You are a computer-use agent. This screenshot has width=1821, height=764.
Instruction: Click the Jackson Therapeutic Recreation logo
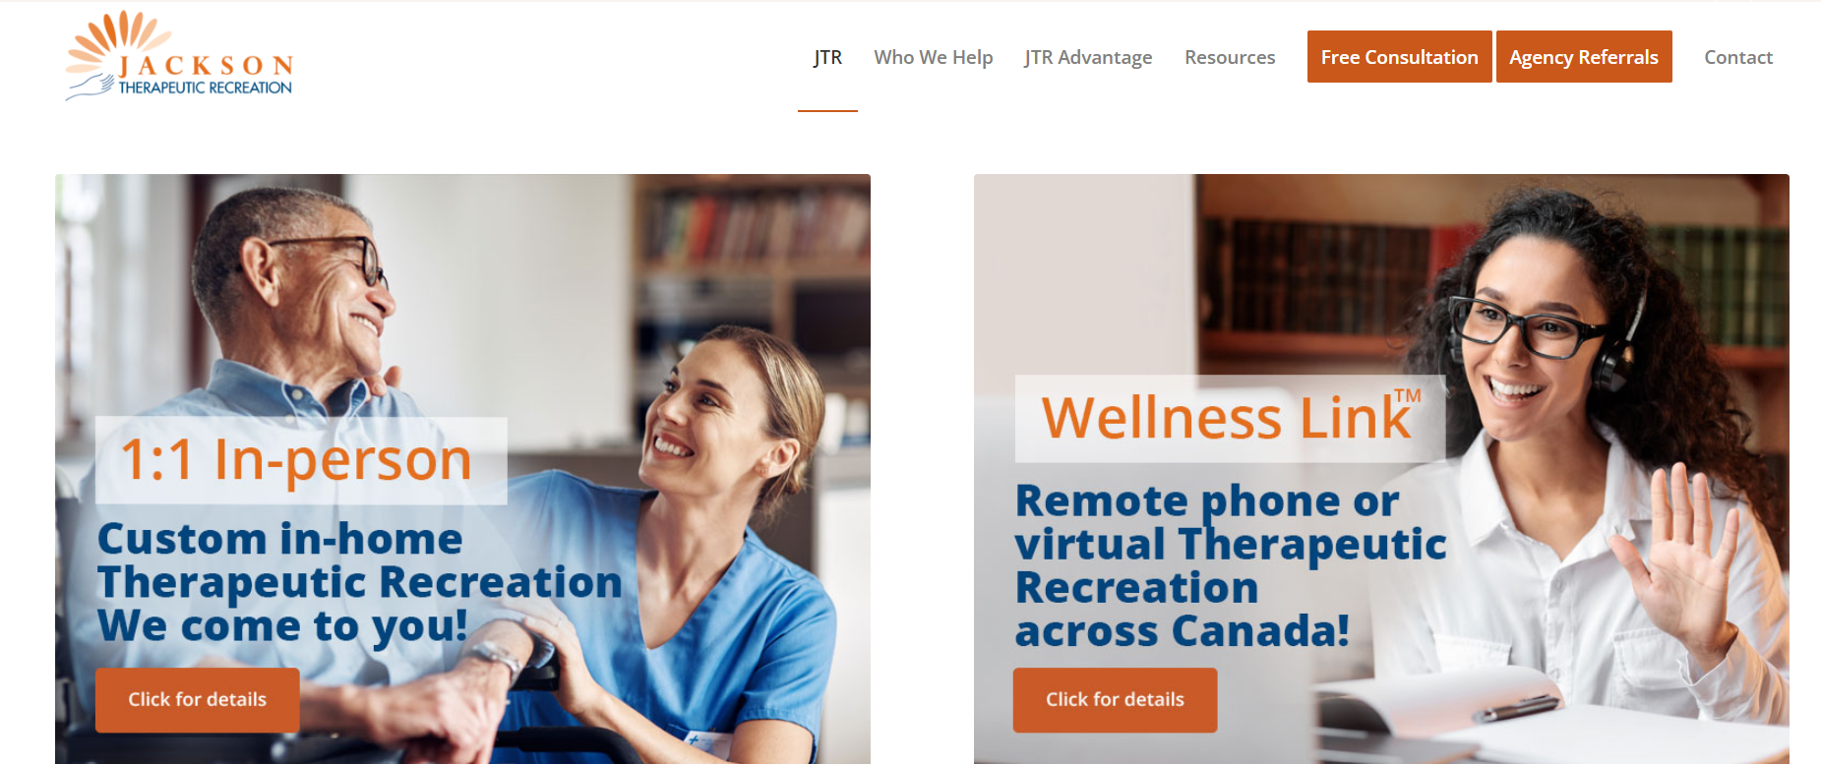[179, 56]
